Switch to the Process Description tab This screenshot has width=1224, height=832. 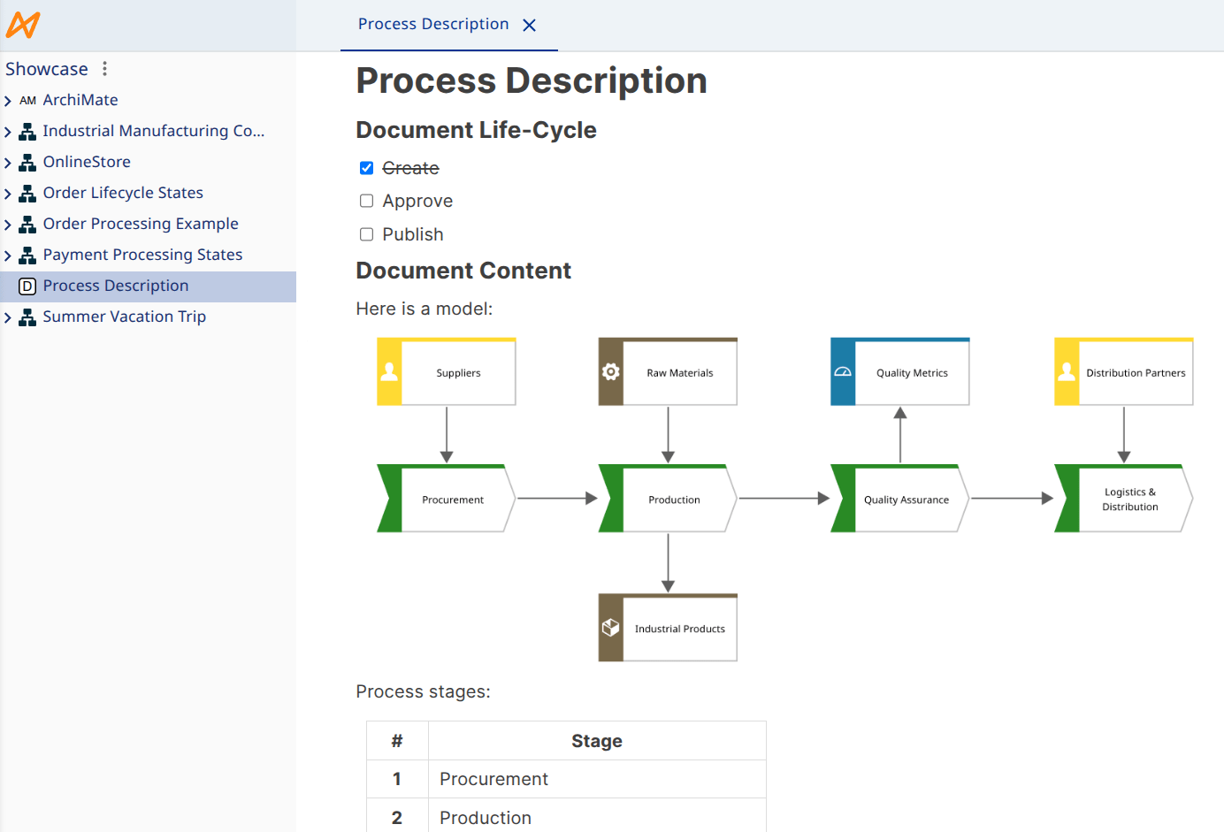tap(432, 24)
